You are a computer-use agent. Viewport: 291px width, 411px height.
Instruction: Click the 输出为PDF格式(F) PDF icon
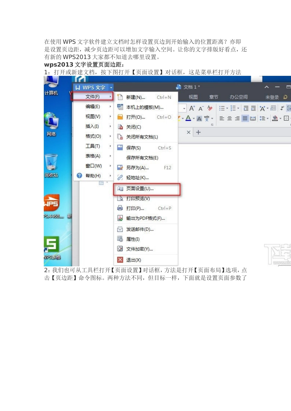pos(120,218)
